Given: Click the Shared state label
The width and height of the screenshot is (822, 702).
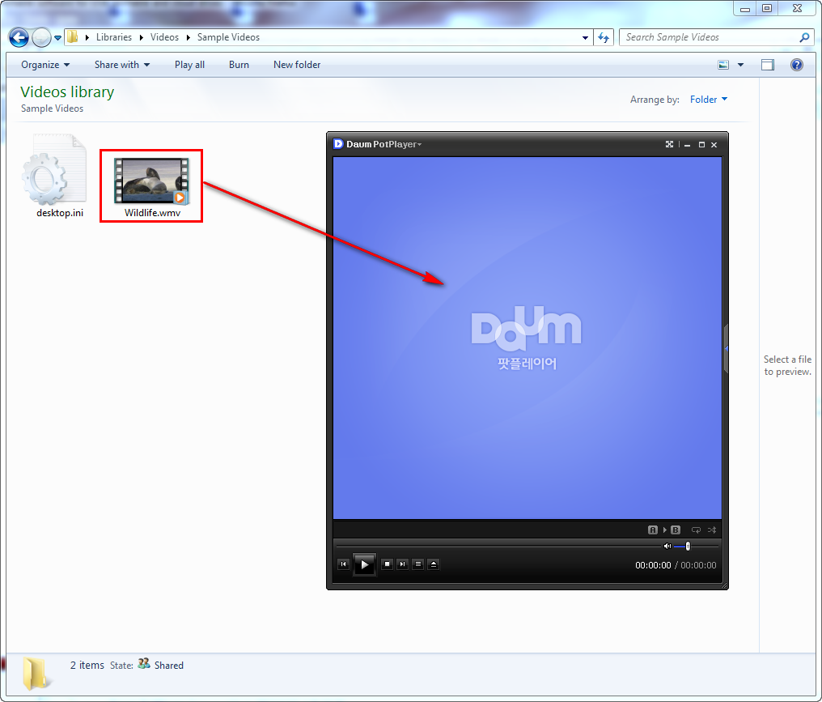Looking at the screenshot, I should [169, 666].
